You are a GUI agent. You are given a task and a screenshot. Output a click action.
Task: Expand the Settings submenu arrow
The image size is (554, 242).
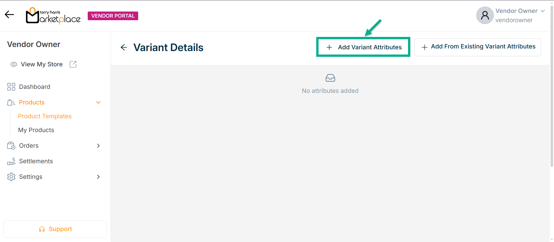tap(98, 177)
